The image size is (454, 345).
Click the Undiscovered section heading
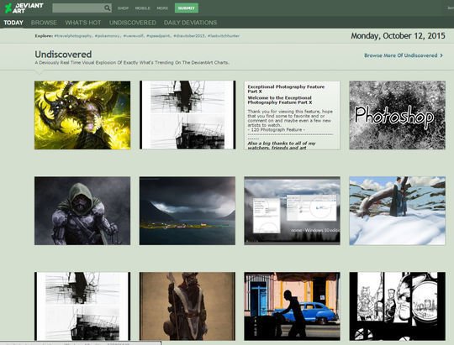pos(63,55)
